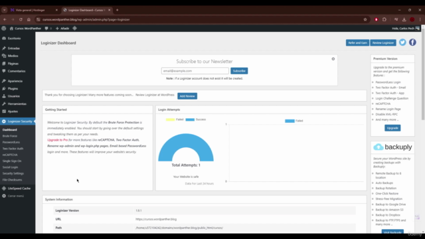This screenshot has height=239, width=425.
Task: Open the tab search dropdown arrow
Action: coord(5,10)
